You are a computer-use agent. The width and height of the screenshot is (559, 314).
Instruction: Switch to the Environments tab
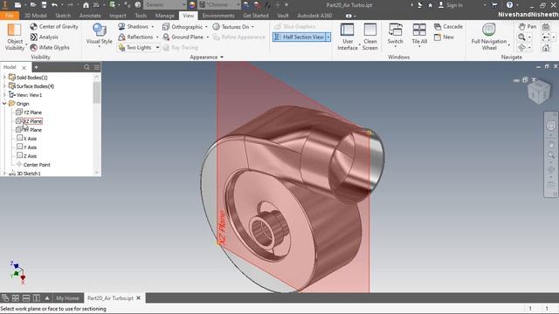pyautogui.click(x=218, y=16)
